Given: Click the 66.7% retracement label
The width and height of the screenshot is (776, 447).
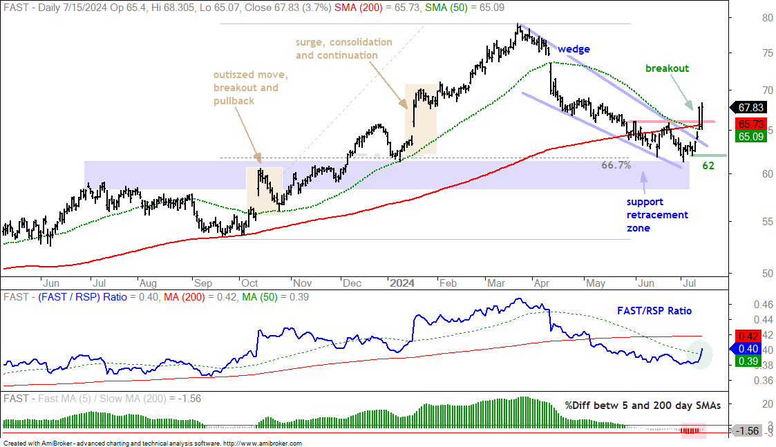Looking at the screenshot, I should 616,165.
